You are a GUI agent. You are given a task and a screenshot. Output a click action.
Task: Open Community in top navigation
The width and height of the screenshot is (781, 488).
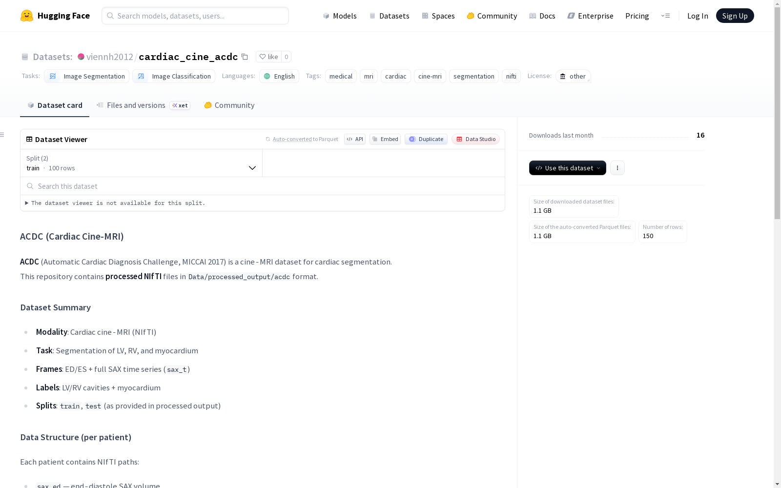[x=492, y=16]
